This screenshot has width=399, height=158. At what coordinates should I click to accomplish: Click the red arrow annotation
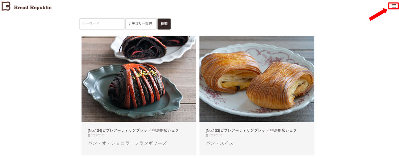378,15
